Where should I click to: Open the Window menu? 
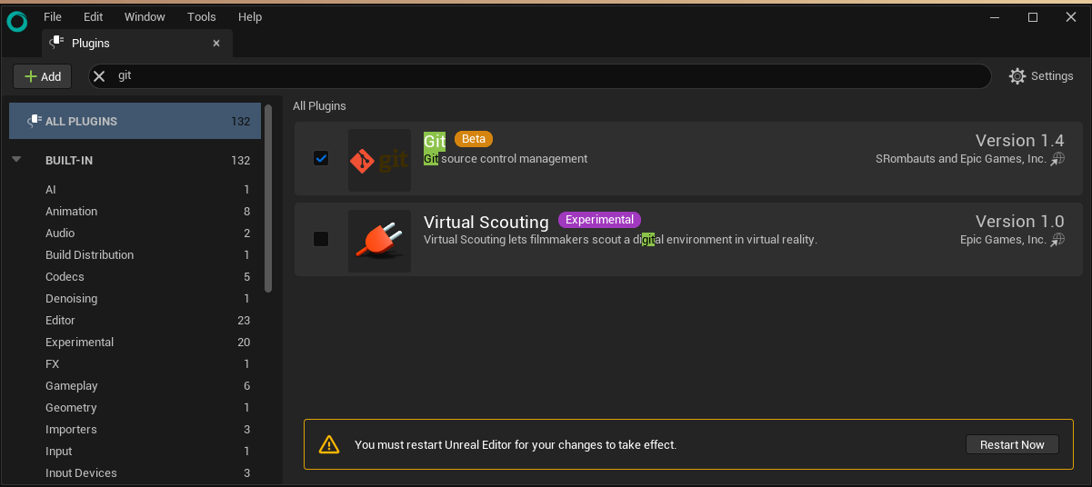(x=145, y=16)
